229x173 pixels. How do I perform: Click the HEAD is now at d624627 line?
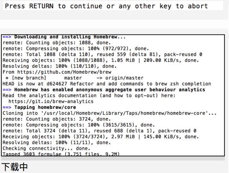107,84
